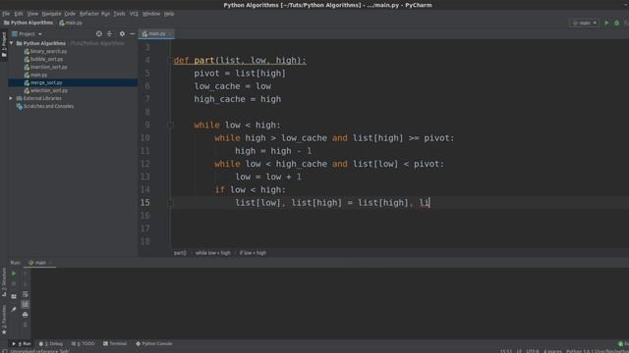Toggle scroll to end in Run console
This screenshot has width=629, height=353.
[26, 304]
